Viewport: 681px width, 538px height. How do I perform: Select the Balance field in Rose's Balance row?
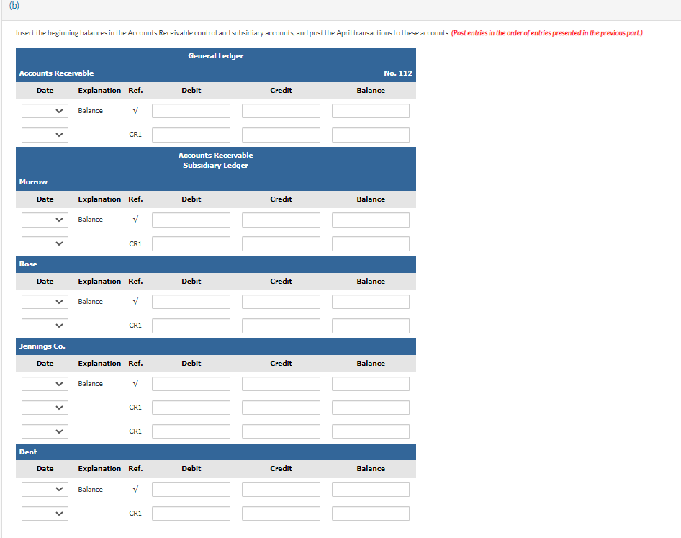[370, 301]
